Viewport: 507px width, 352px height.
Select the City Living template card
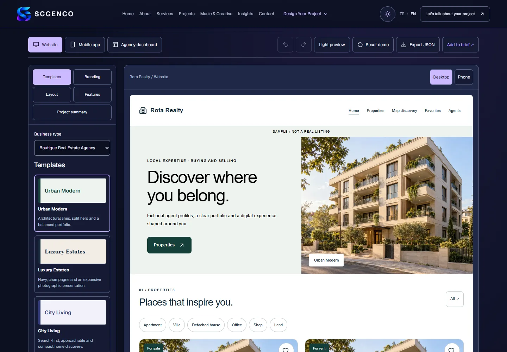tap(72, 324)
